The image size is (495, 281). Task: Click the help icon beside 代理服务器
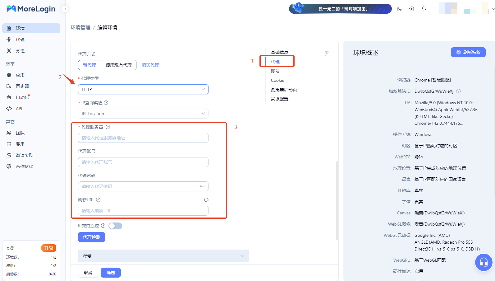108,127
